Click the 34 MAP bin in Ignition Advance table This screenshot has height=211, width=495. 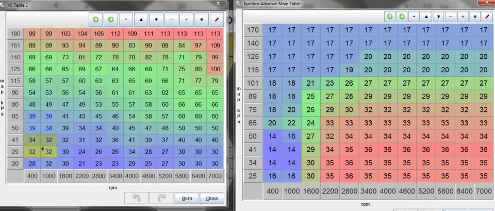point(253,163)
